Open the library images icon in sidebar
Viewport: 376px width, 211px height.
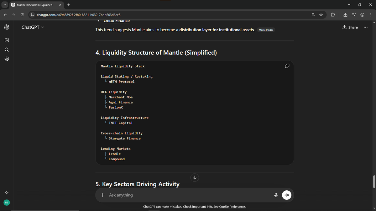pos(7,59)
